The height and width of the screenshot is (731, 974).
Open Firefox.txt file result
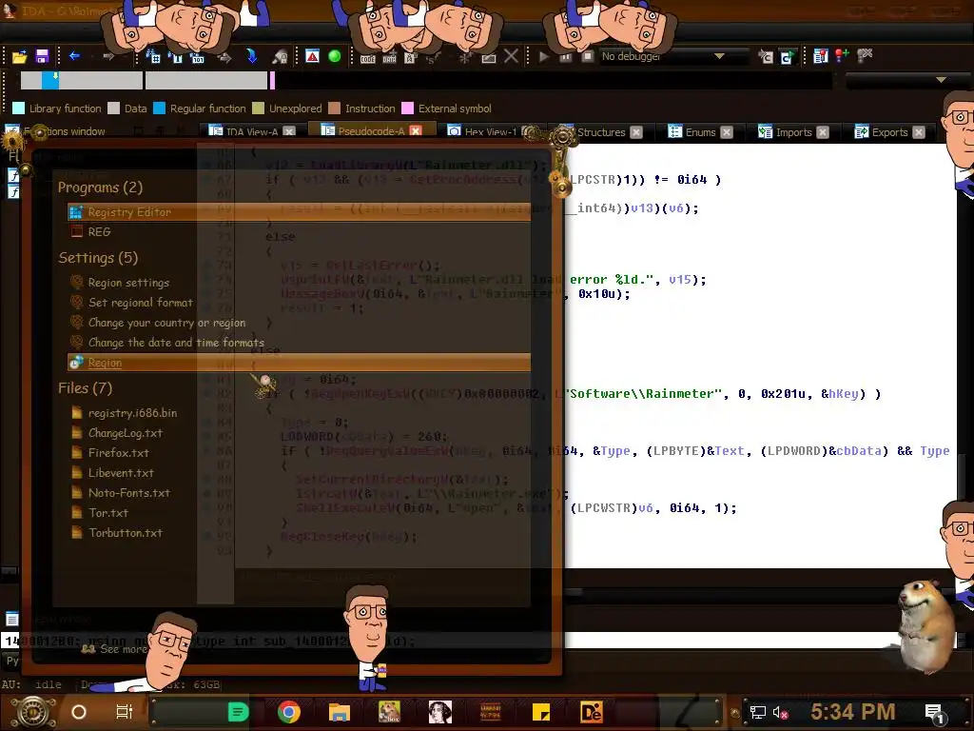[117, 452]
